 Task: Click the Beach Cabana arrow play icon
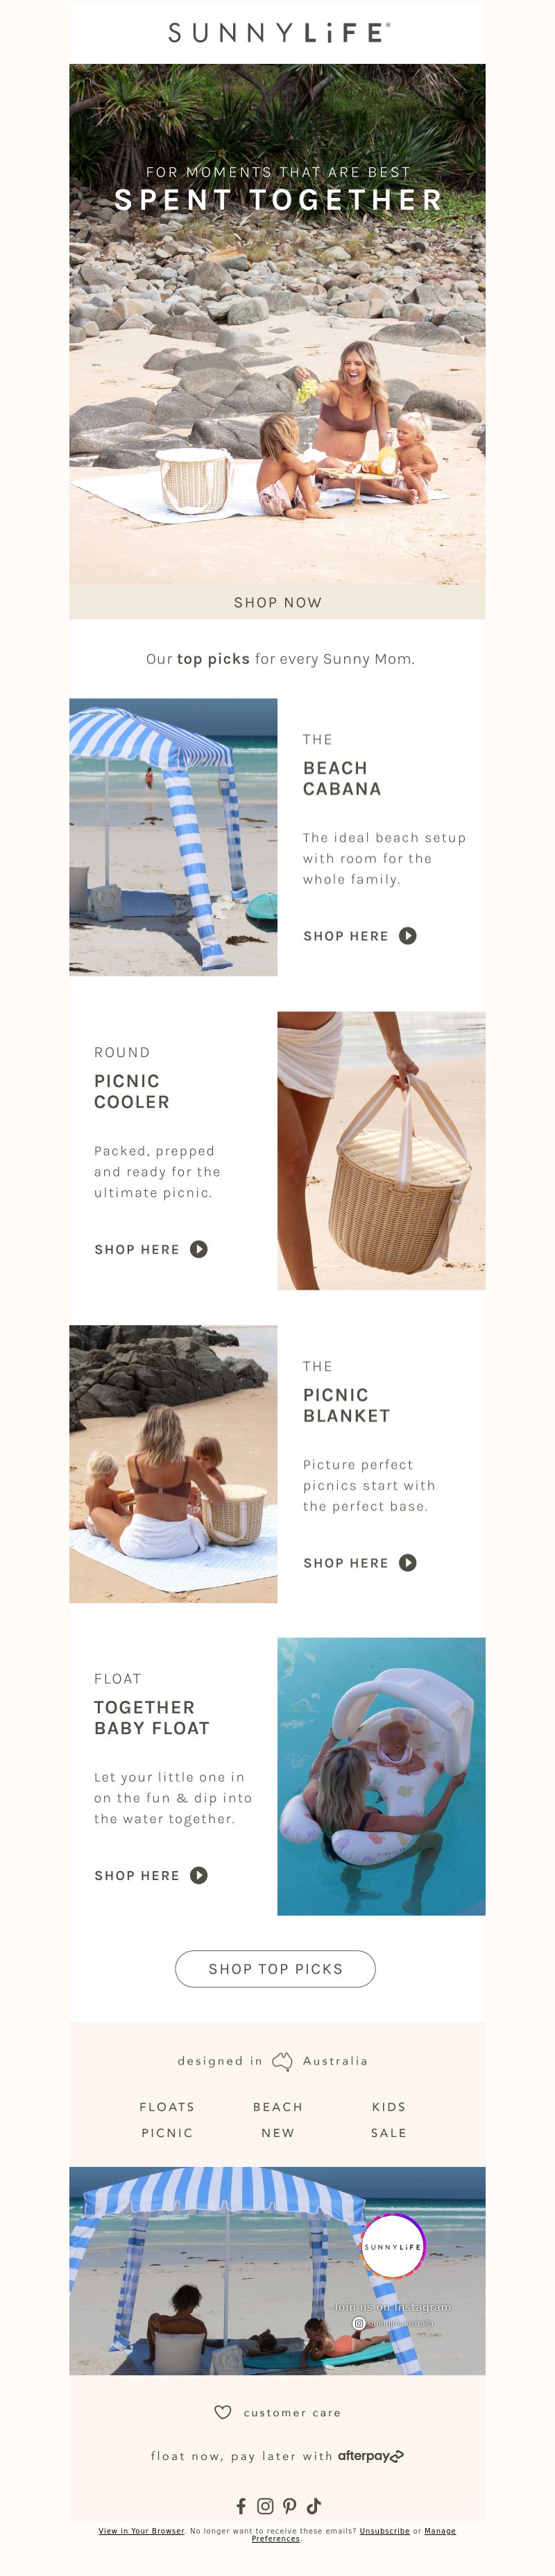407,936
